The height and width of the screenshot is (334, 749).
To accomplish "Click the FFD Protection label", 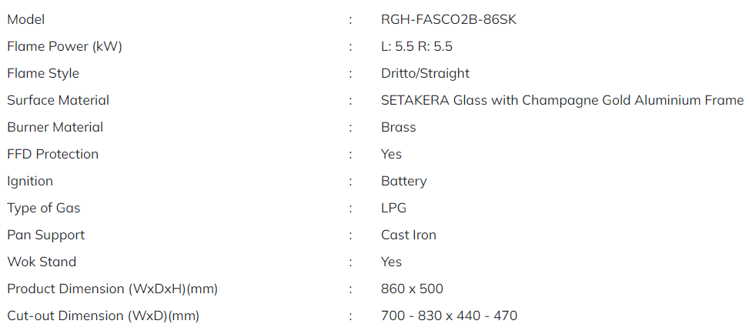I will coord(52,155).
